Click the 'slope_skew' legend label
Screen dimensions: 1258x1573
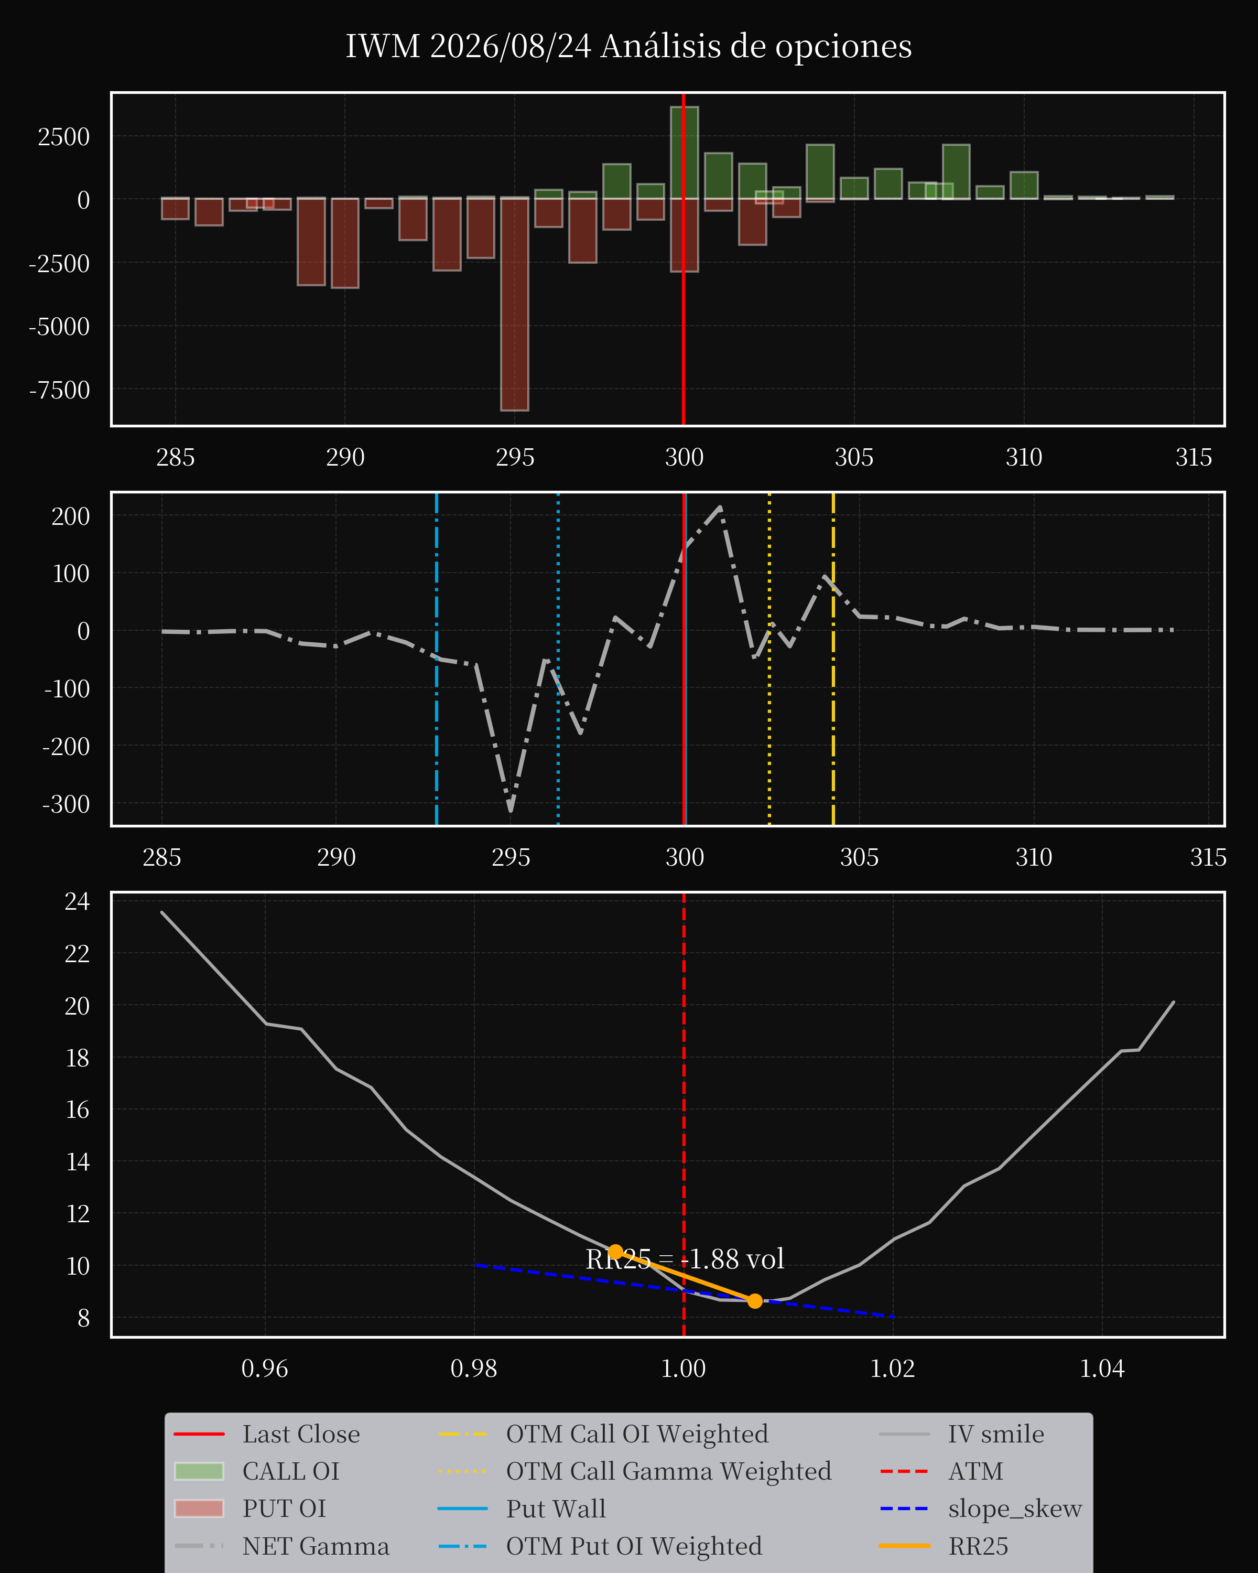point(1015,1508)
